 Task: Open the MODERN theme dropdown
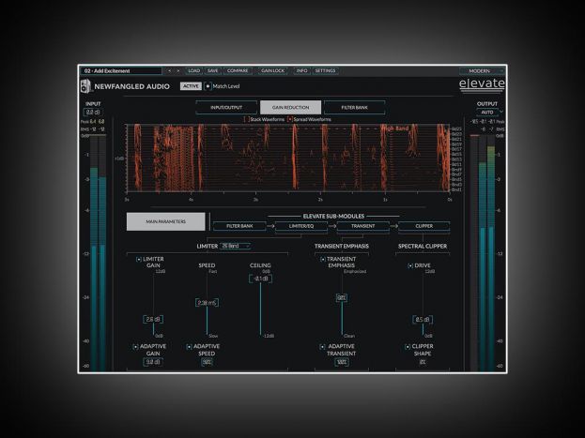482,71
